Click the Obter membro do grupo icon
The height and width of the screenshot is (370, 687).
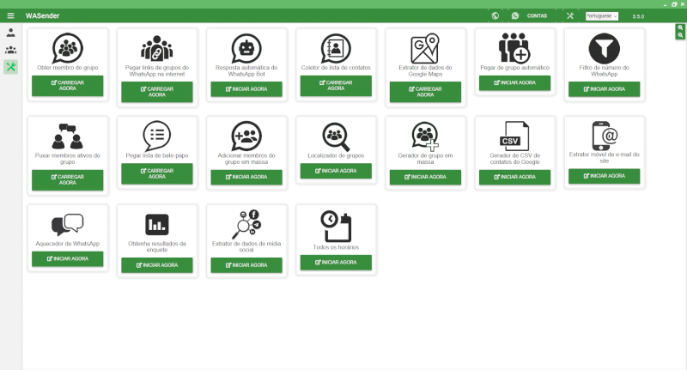click(68, 48)
